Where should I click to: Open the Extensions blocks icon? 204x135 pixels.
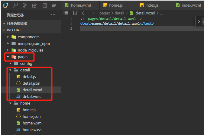pos(35,5)
